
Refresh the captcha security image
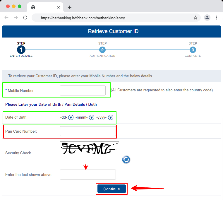pyautogui.click(x=126, y=160)
